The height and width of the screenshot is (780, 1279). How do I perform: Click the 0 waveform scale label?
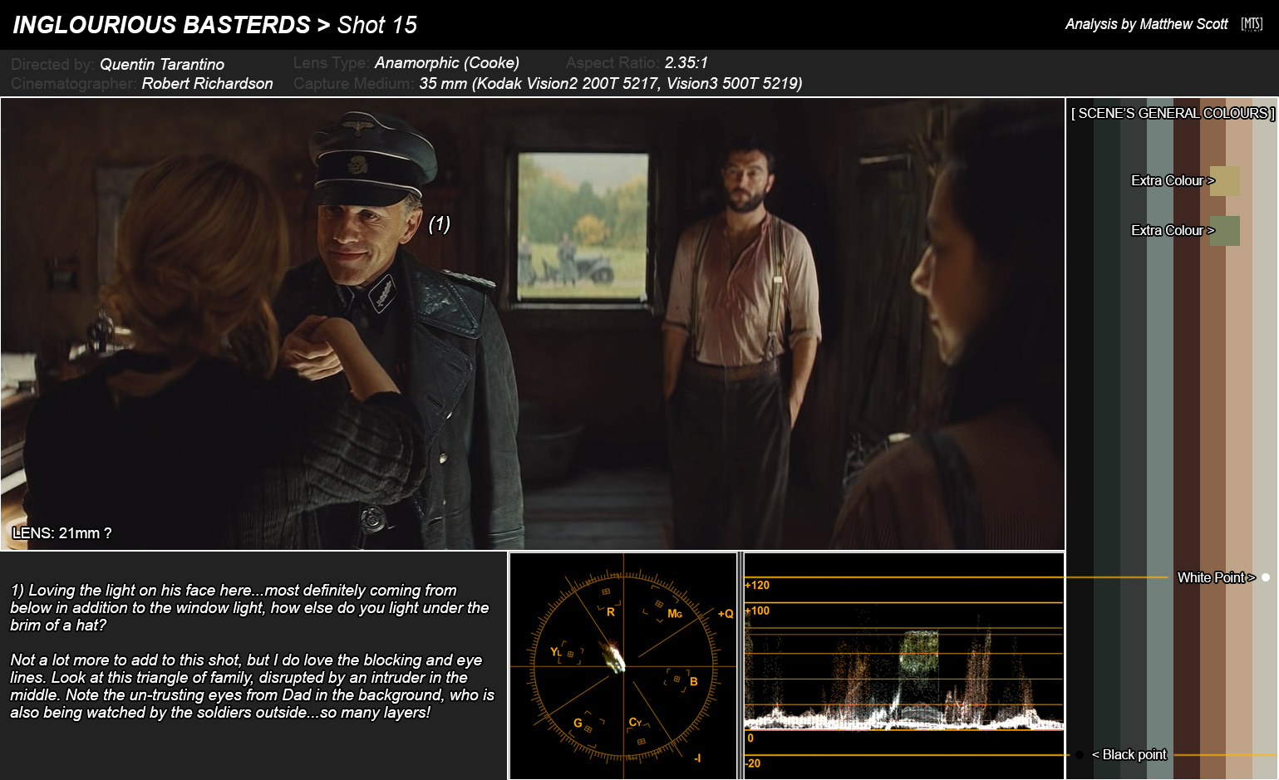pos(750,738)
